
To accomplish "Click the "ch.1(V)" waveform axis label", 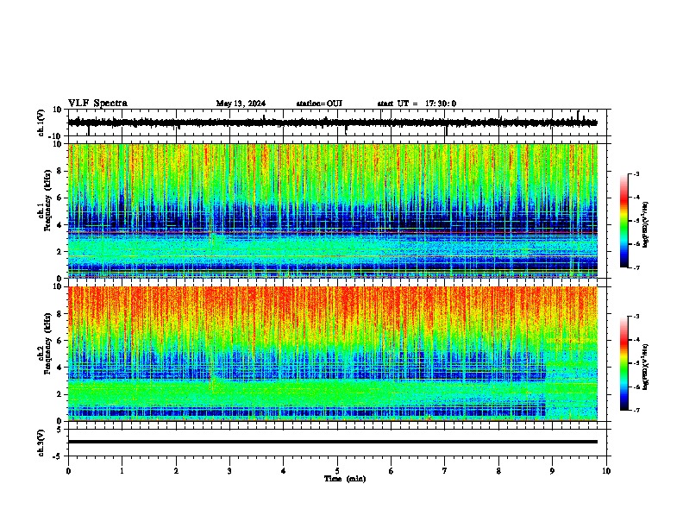I will coord(42,123).
